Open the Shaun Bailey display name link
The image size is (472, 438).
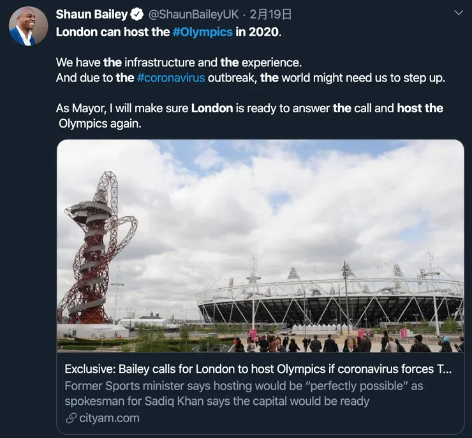click(x=91, y=15)
